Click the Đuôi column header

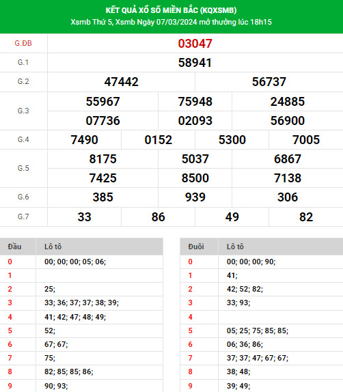pyautogui.click(x=196, y=247)
